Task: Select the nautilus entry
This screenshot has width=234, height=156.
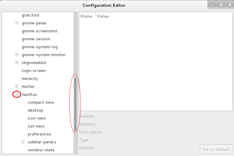Action: click(29, 94)
